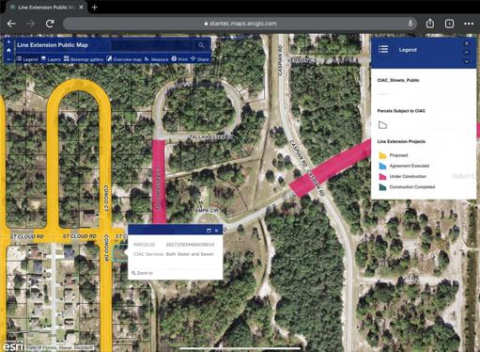The width and height of the screenshot is (480, 352).
Task: Maximize the parcel popup window
Action: pos(209,231)
